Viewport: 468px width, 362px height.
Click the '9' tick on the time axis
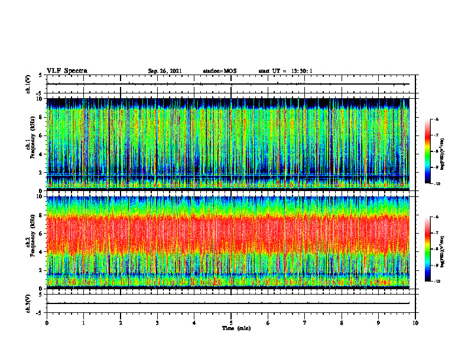(x=378, y=323)
